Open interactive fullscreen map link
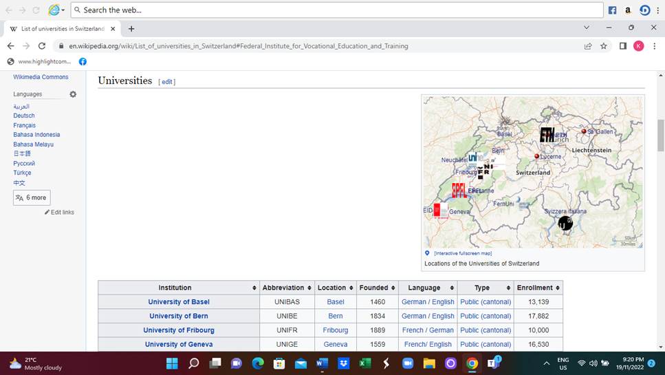Screen dimensions: 665x375 pyautogui.click(x=463, y=253)
